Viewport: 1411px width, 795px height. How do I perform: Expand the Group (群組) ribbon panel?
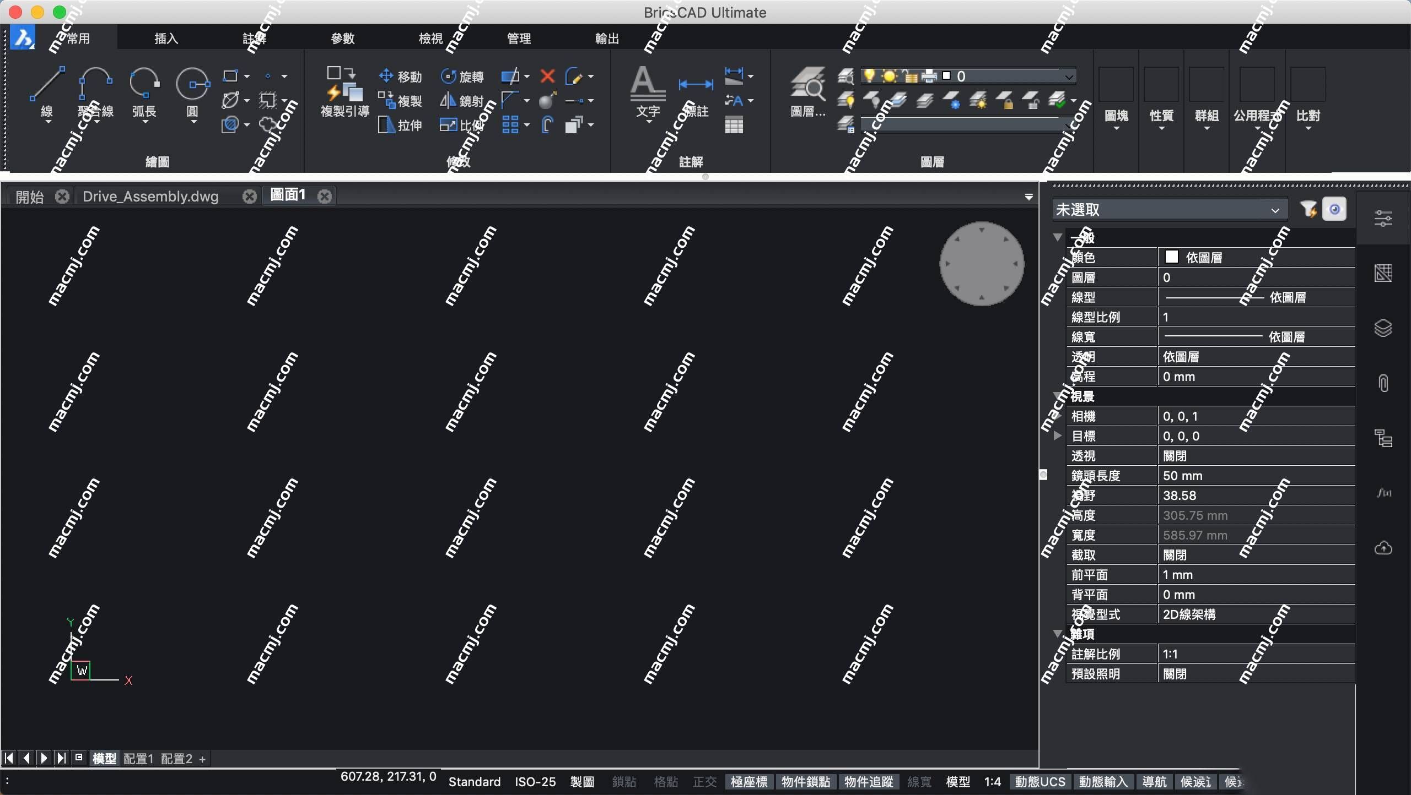(x=1207, y=99)
